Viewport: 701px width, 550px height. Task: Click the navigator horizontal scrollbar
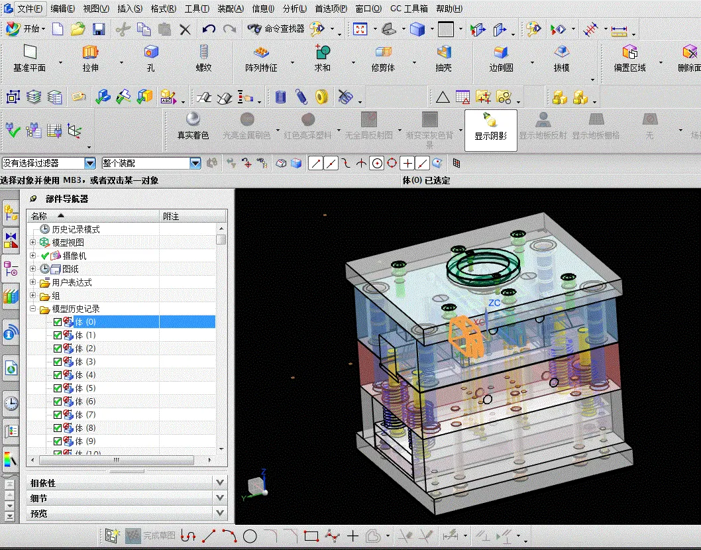116,460
